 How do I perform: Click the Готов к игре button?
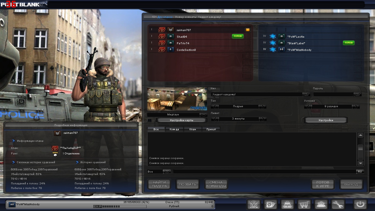[x=323, y=184]
